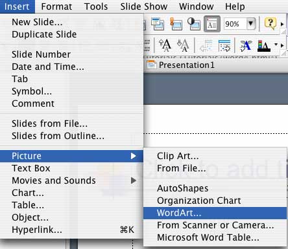Open the Slide Show menu
This screenshot has width=288, height=249.
tap(144, 6)
